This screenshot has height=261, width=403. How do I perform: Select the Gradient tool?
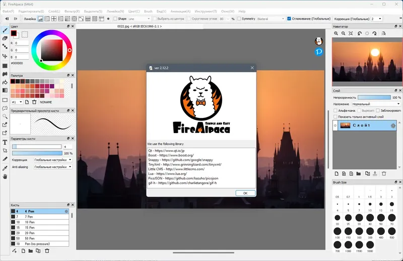pos(5,90)
